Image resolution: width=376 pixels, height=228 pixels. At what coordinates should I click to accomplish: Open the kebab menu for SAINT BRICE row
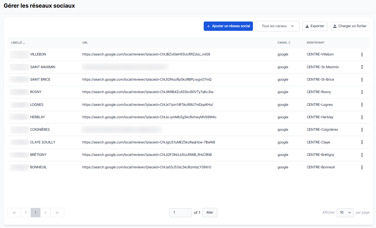coord(362,79)
